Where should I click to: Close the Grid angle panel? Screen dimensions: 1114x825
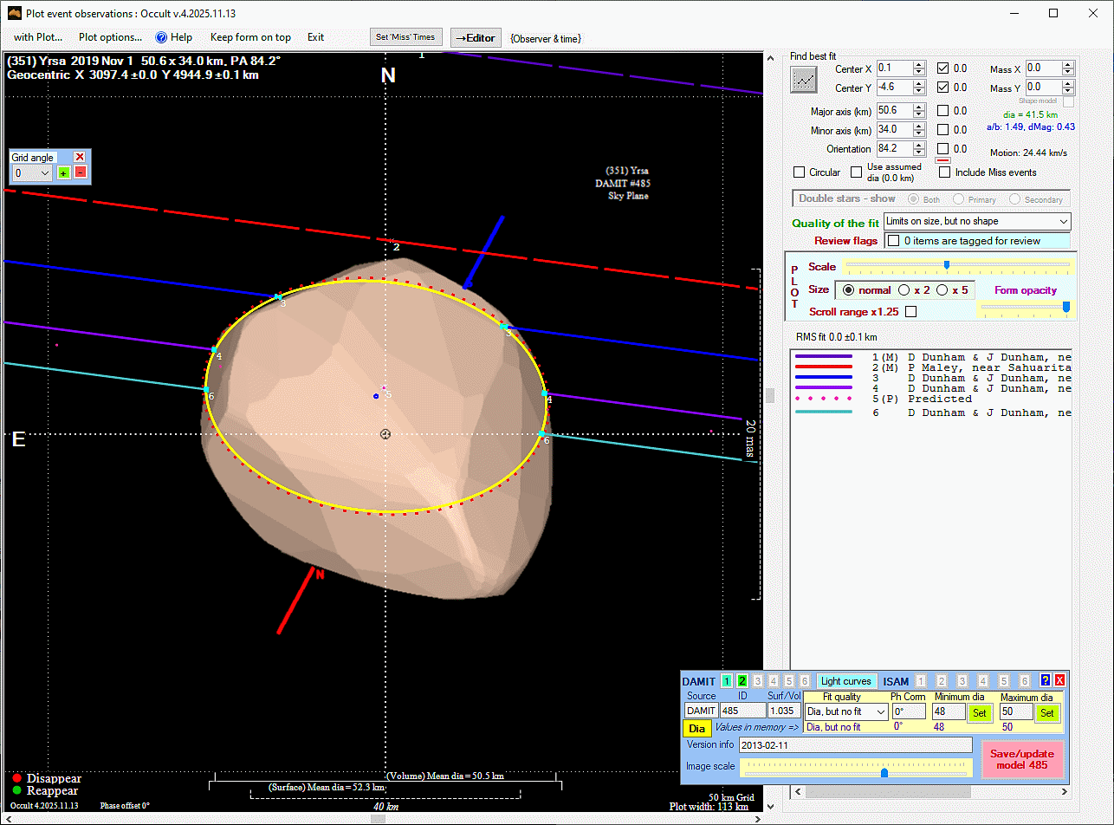(80, 157)
